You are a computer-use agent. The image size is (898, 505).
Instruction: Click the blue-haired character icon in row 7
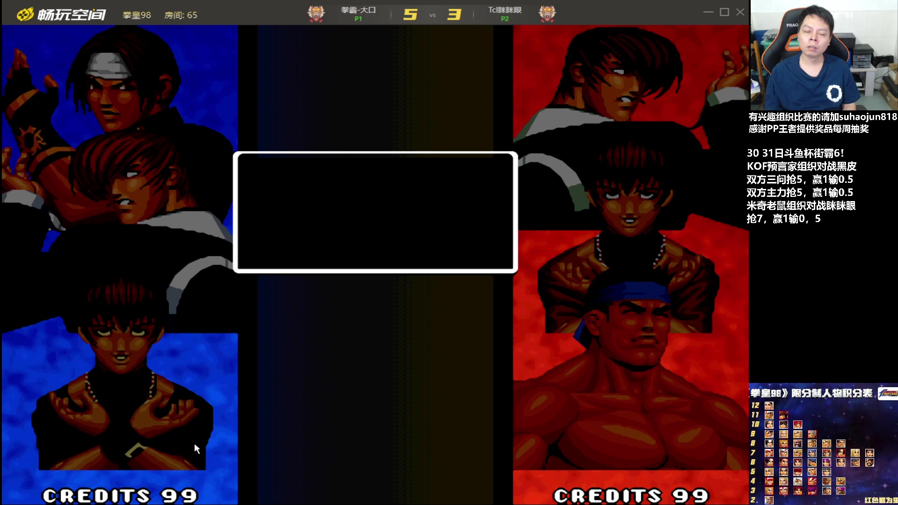[x=812, y=453]
